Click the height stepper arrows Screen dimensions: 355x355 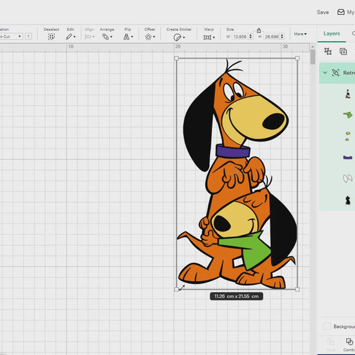pos(282,36)
